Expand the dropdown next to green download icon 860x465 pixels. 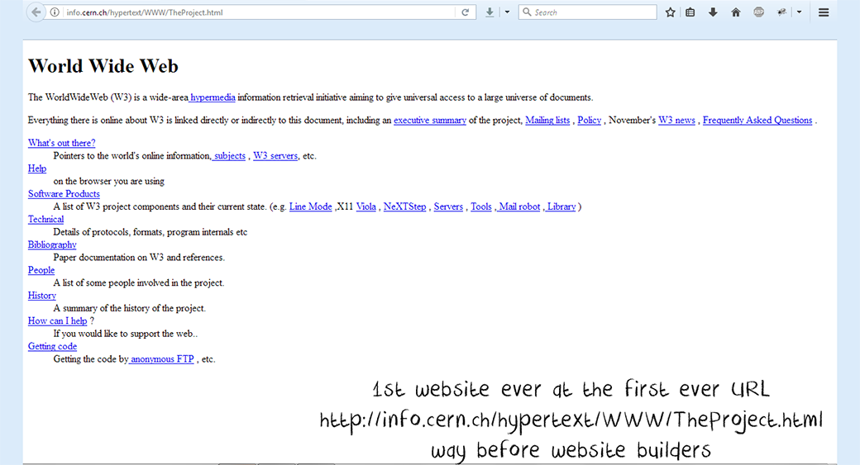507,12
